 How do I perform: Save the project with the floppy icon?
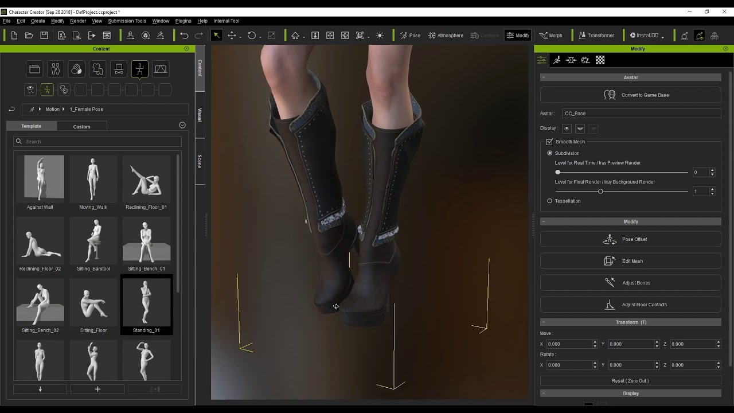44,36
